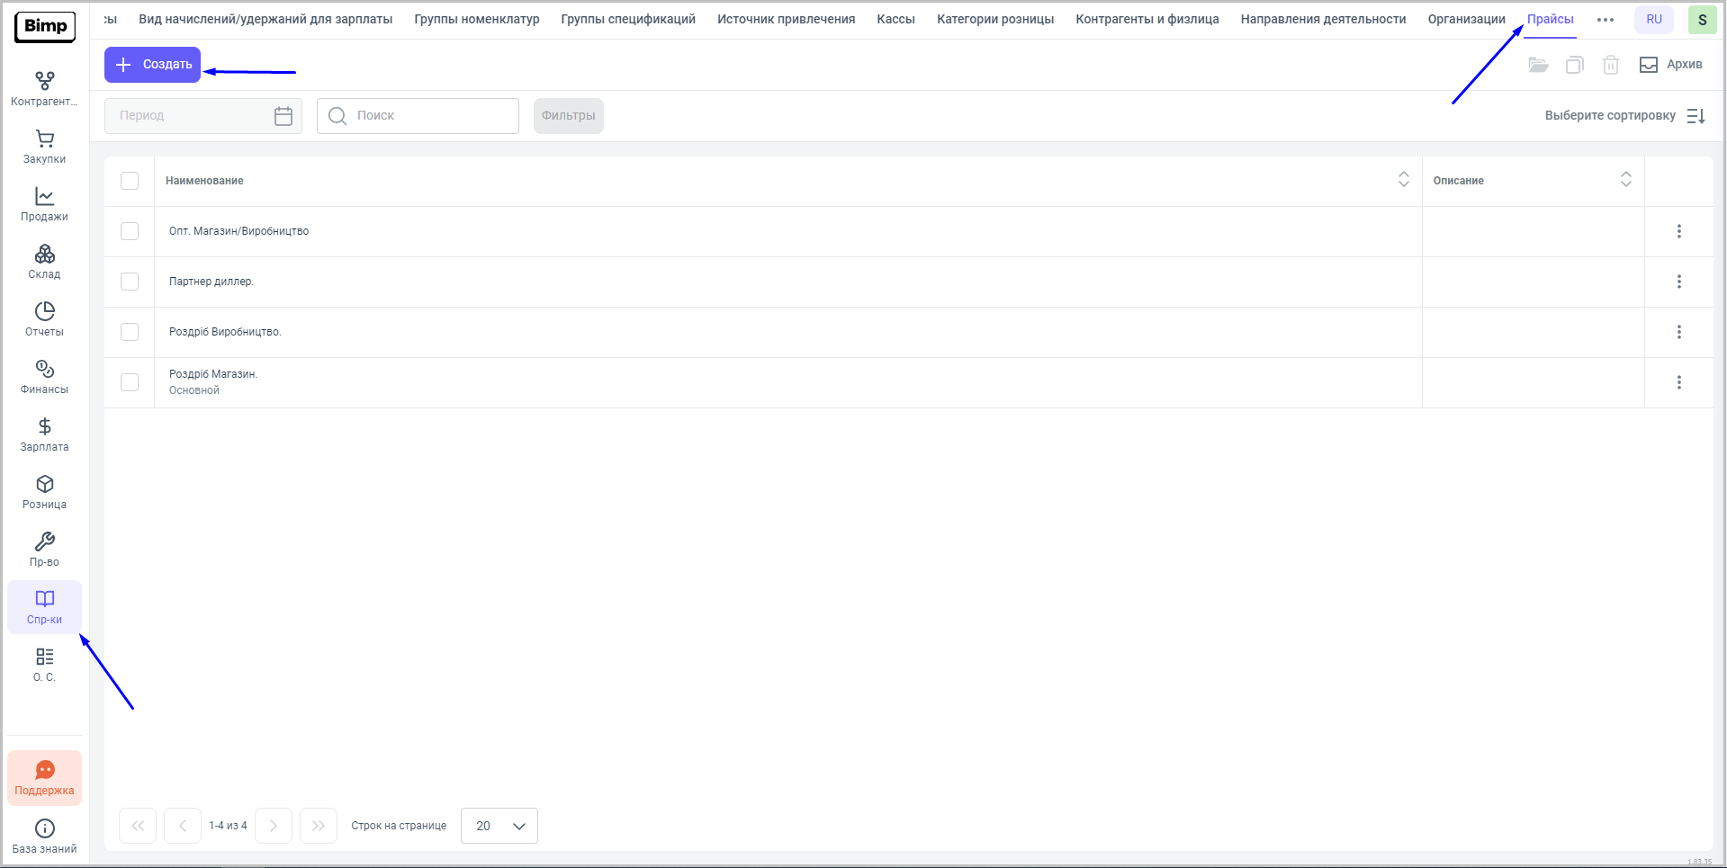
Task: Open База знаний knowledge base
Action: point(44,836)
